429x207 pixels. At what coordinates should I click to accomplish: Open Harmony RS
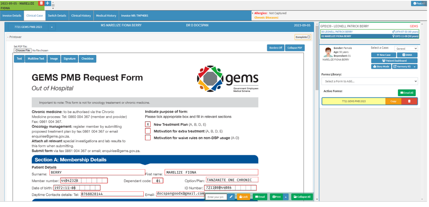pos(402,67)
